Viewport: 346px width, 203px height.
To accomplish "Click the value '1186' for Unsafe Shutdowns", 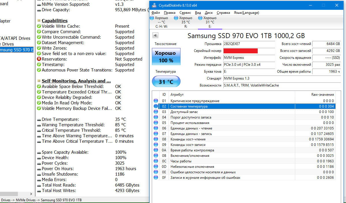I will [x=119, y=174].
